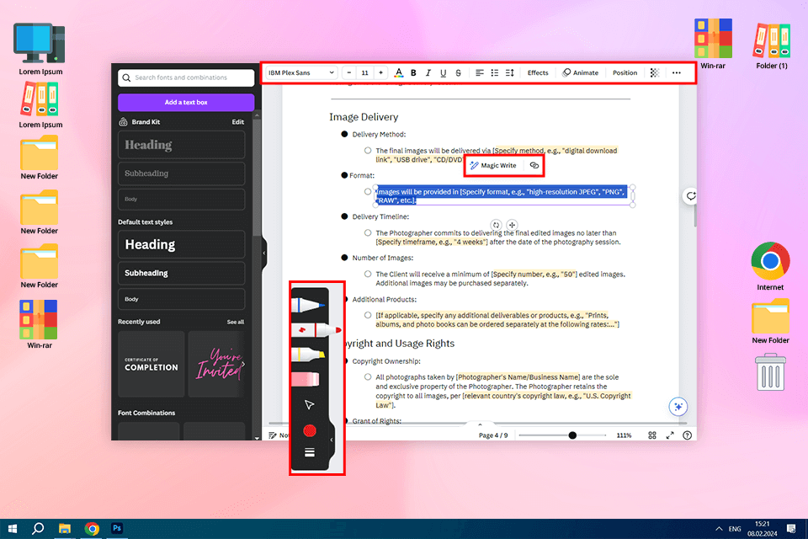Click the move handle below selected text
Image resolution: width=808 pixels, height=539 pixels.
point(512,225)
